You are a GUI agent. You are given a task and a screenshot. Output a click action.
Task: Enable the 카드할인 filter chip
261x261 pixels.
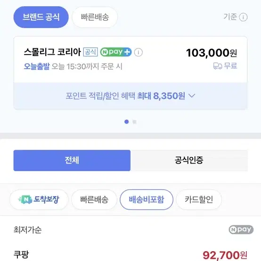coord(199,199)
